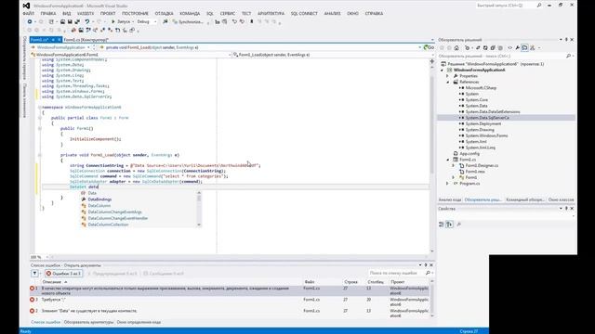Open the ПРОЕКТ menu
Screen dimensions: 595x334
(x=108, y=13)
